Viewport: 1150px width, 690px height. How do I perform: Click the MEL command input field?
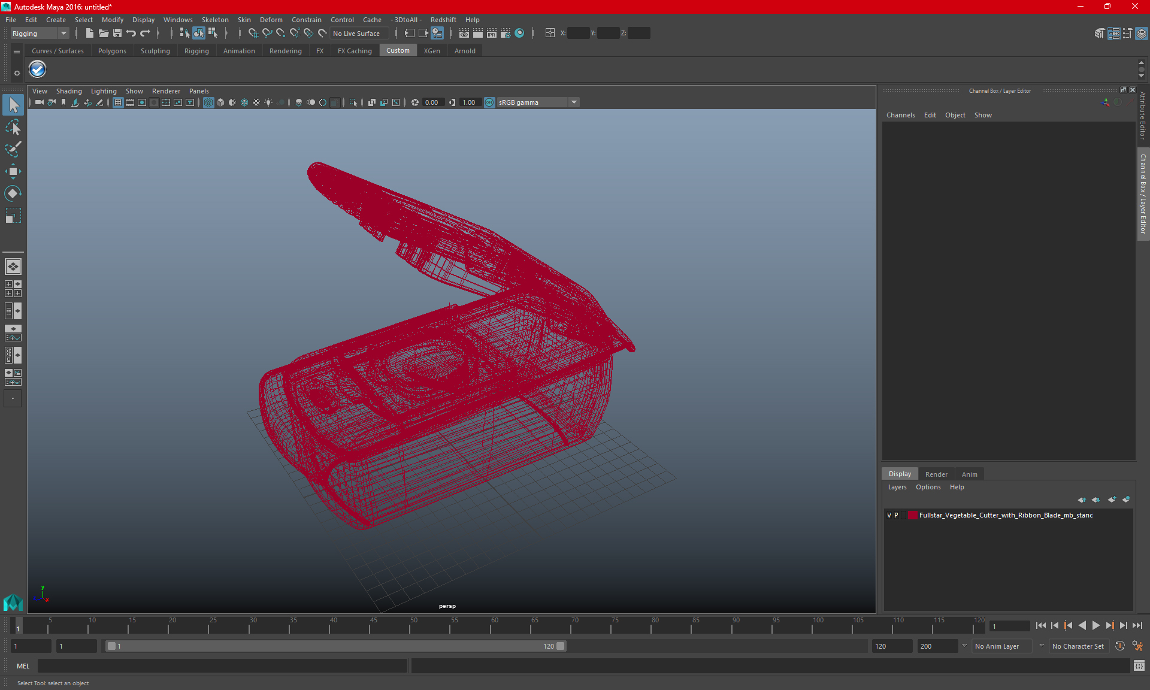pyautogui.click(x=222, y=665)
